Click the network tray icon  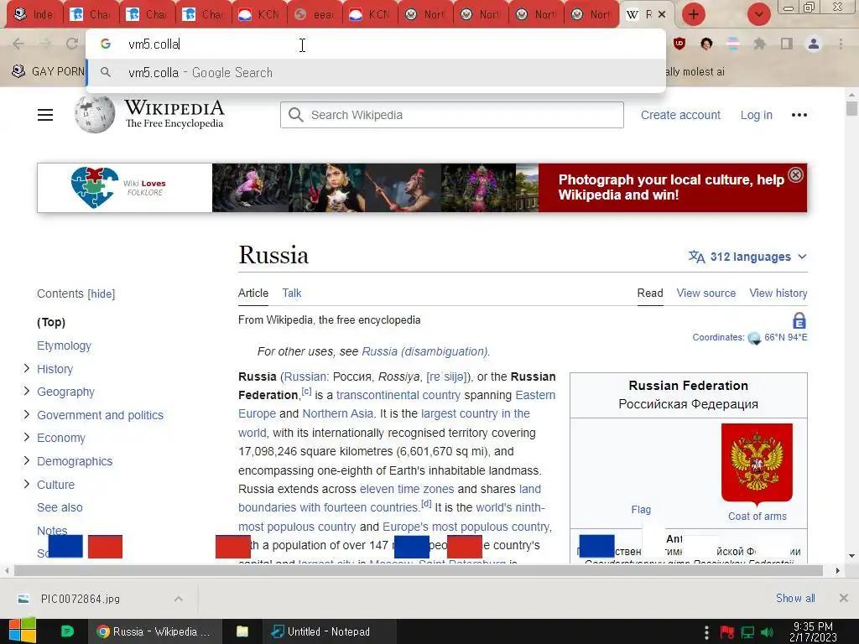[747, 632]
